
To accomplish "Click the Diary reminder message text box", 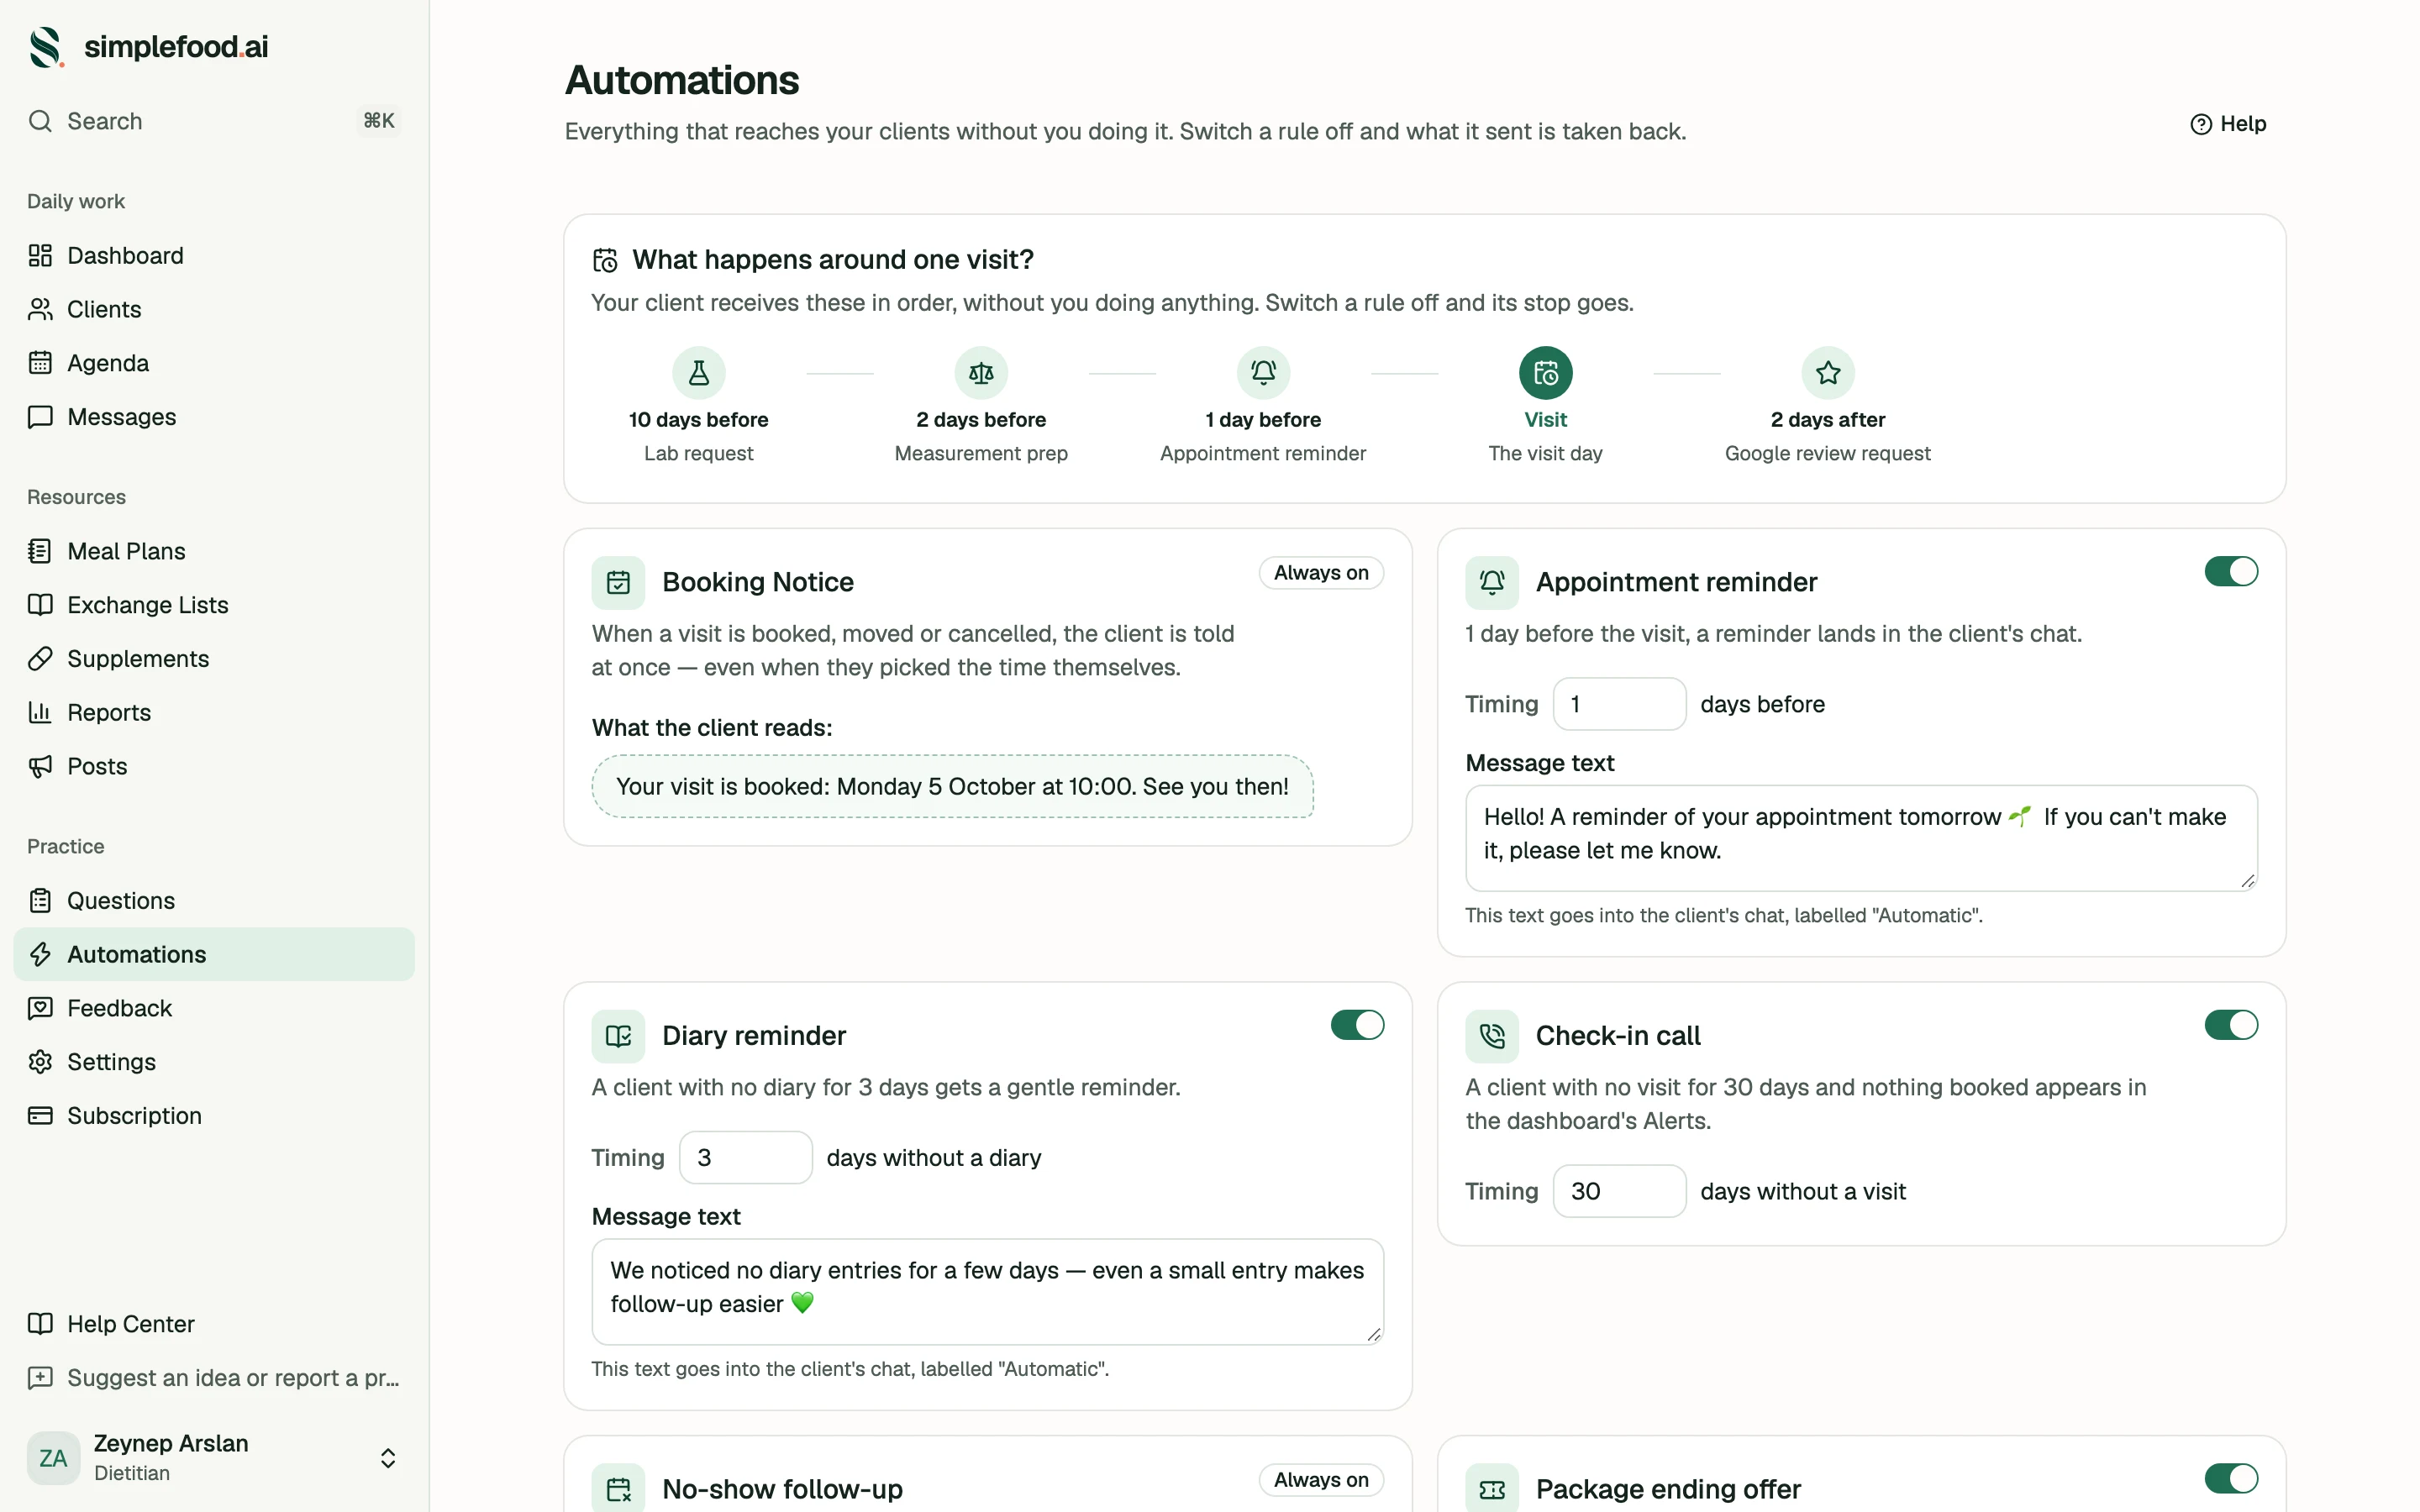I will pyautogui.click(x=987, y=1292).
